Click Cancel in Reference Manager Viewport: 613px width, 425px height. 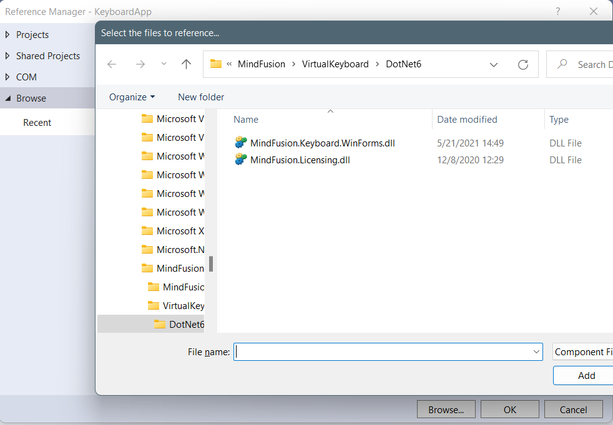(x=573, y=410)
